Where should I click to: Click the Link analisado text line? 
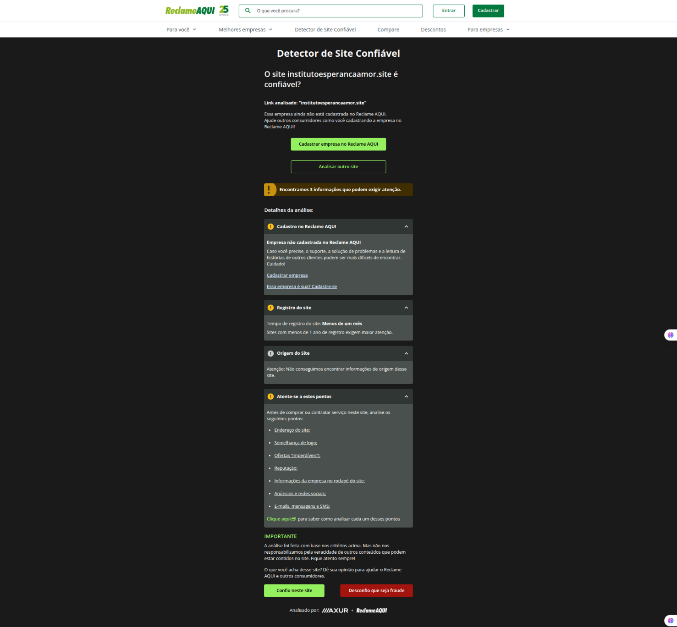(315, 103)
